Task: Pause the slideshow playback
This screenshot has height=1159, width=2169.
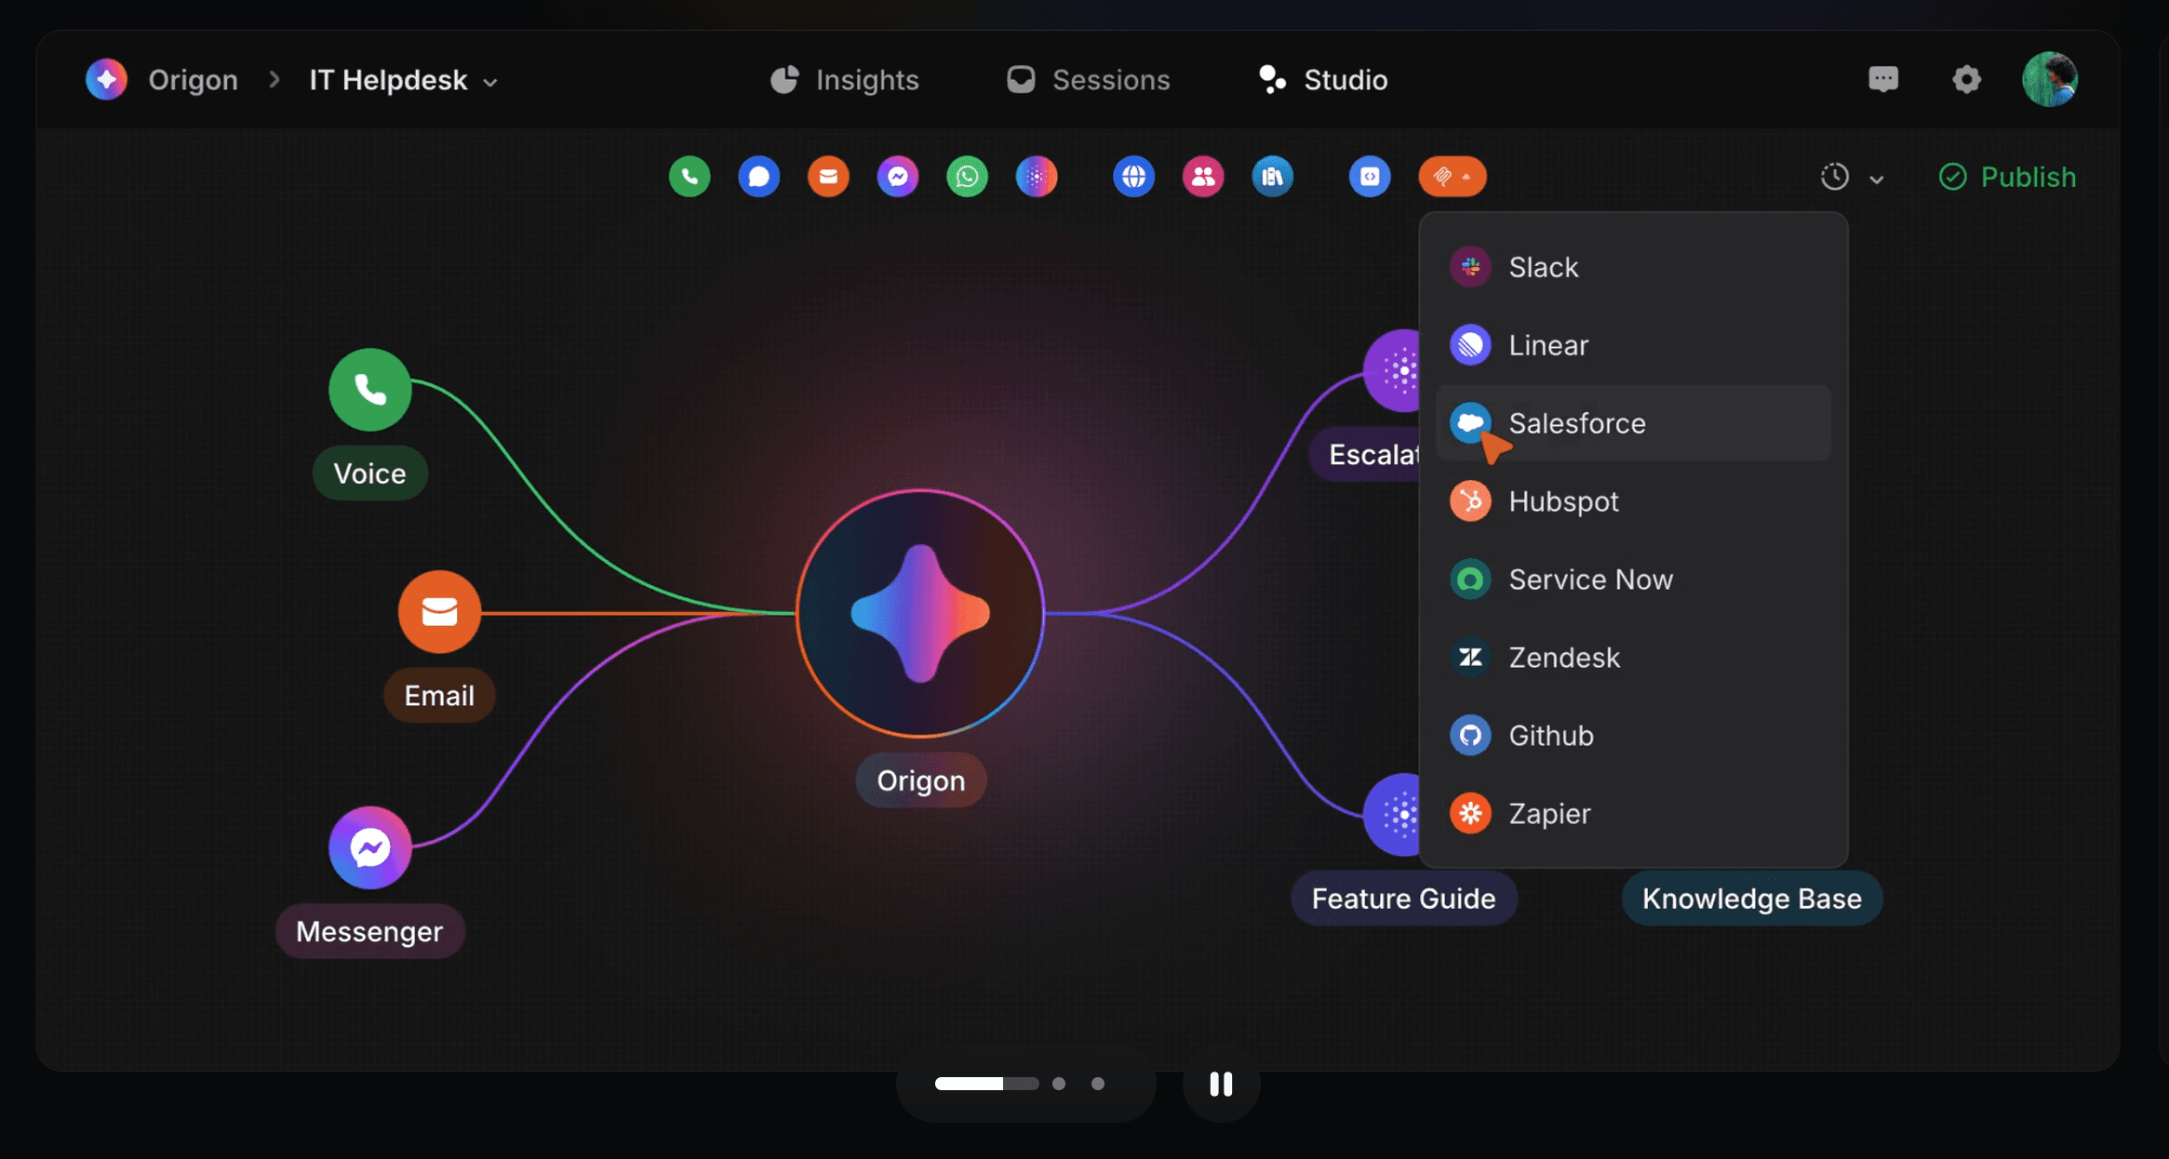Action: [1221, 1084]
